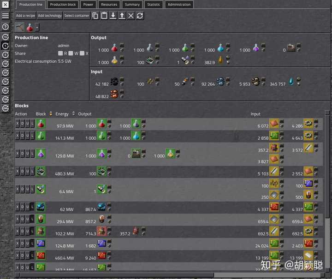This screenshot has width=332, height=279.
Task: Click the yellow science pack output icon
Action: click(x=114, y=60)
